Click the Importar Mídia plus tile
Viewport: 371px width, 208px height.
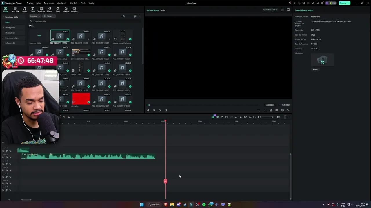39,36
